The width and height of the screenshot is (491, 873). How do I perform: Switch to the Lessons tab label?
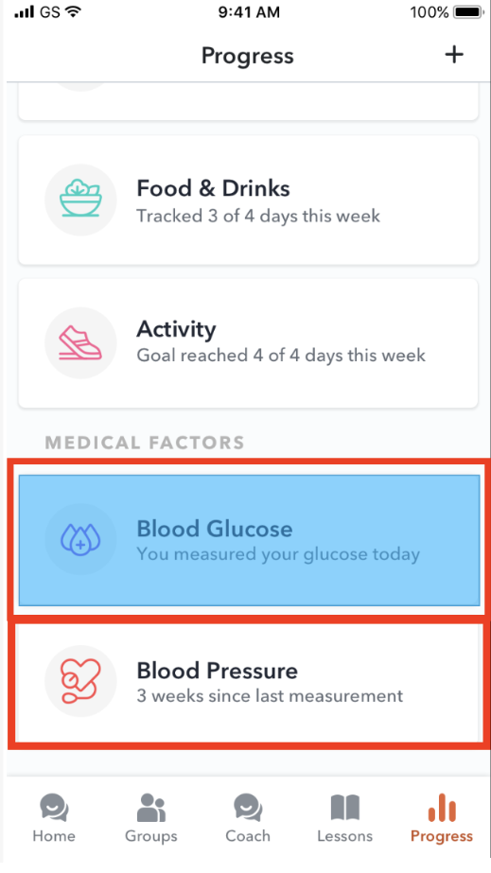345,836
